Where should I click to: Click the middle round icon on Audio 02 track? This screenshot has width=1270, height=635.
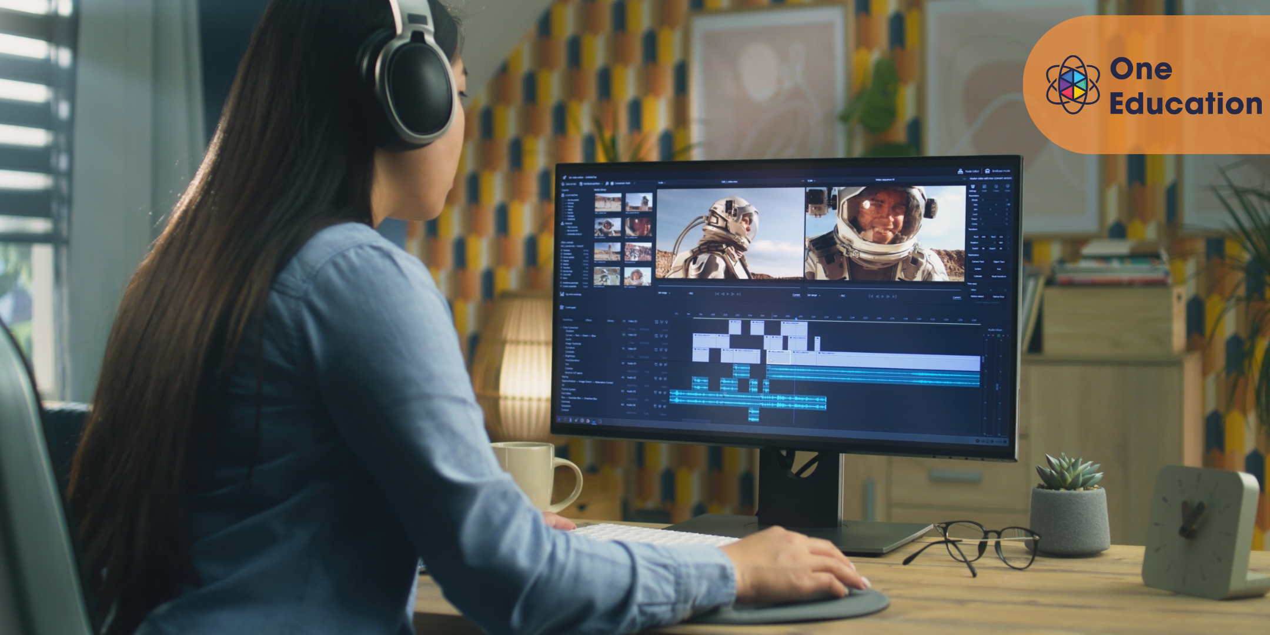click(660, 379)
